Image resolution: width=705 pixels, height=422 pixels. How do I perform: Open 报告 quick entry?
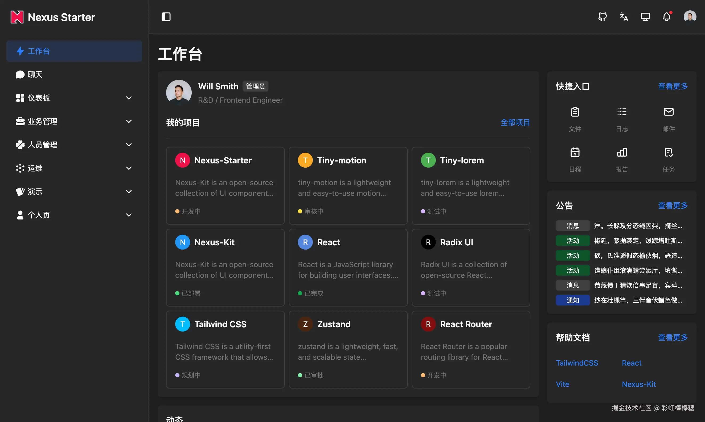coord(622,159)
